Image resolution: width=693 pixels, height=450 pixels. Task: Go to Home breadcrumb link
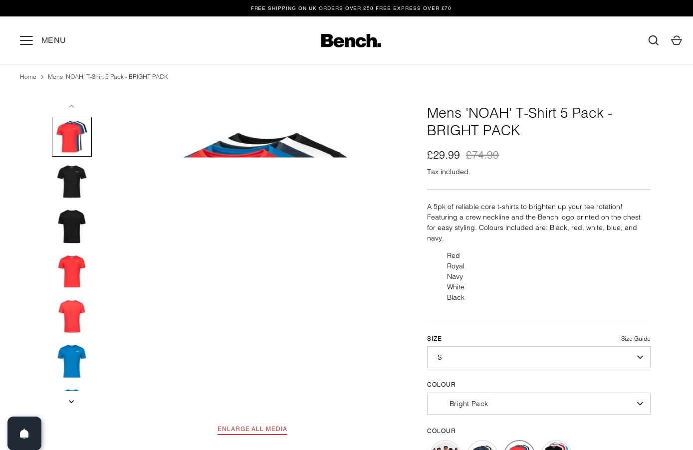(x=28, y=77)
